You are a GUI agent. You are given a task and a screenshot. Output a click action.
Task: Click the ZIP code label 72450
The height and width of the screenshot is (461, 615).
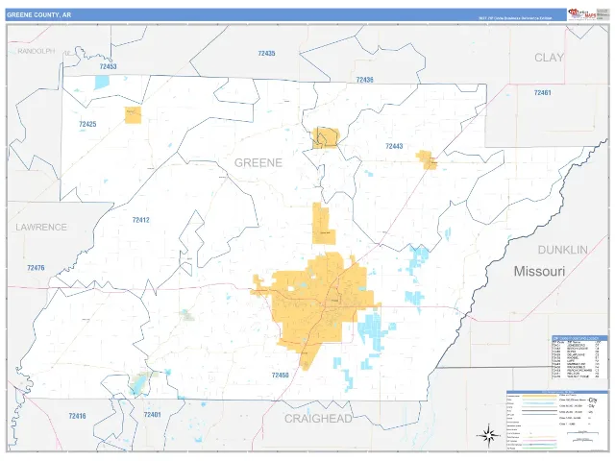(x=281, y=376)
